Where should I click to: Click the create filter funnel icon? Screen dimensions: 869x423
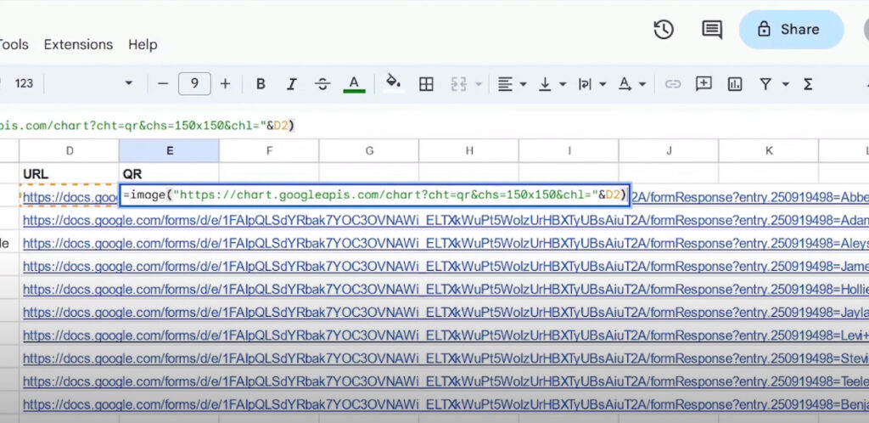coord(765,84)
